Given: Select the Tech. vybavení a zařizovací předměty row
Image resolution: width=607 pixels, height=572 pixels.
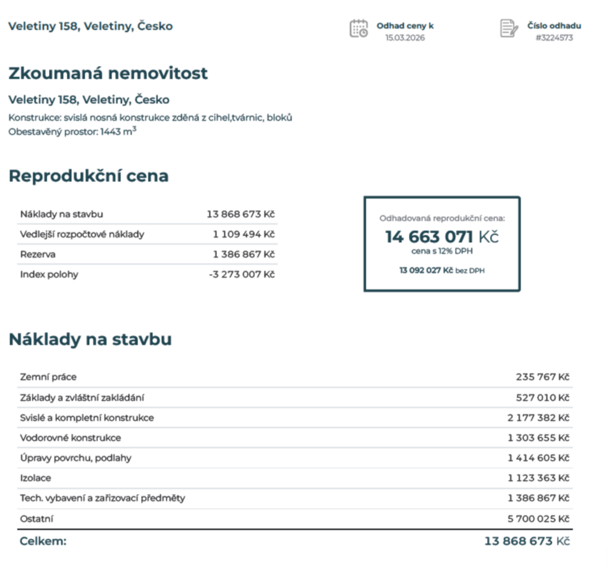Looking at the screenshot, I should (295, 498).
